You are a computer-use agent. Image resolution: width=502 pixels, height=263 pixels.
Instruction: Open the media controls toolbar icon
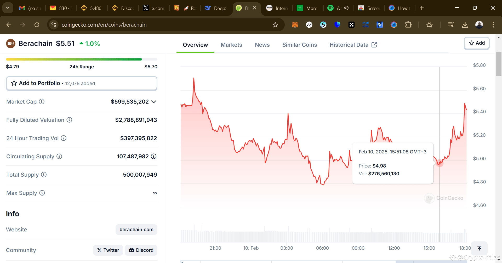pyautogui.click(x=451, y=25)
